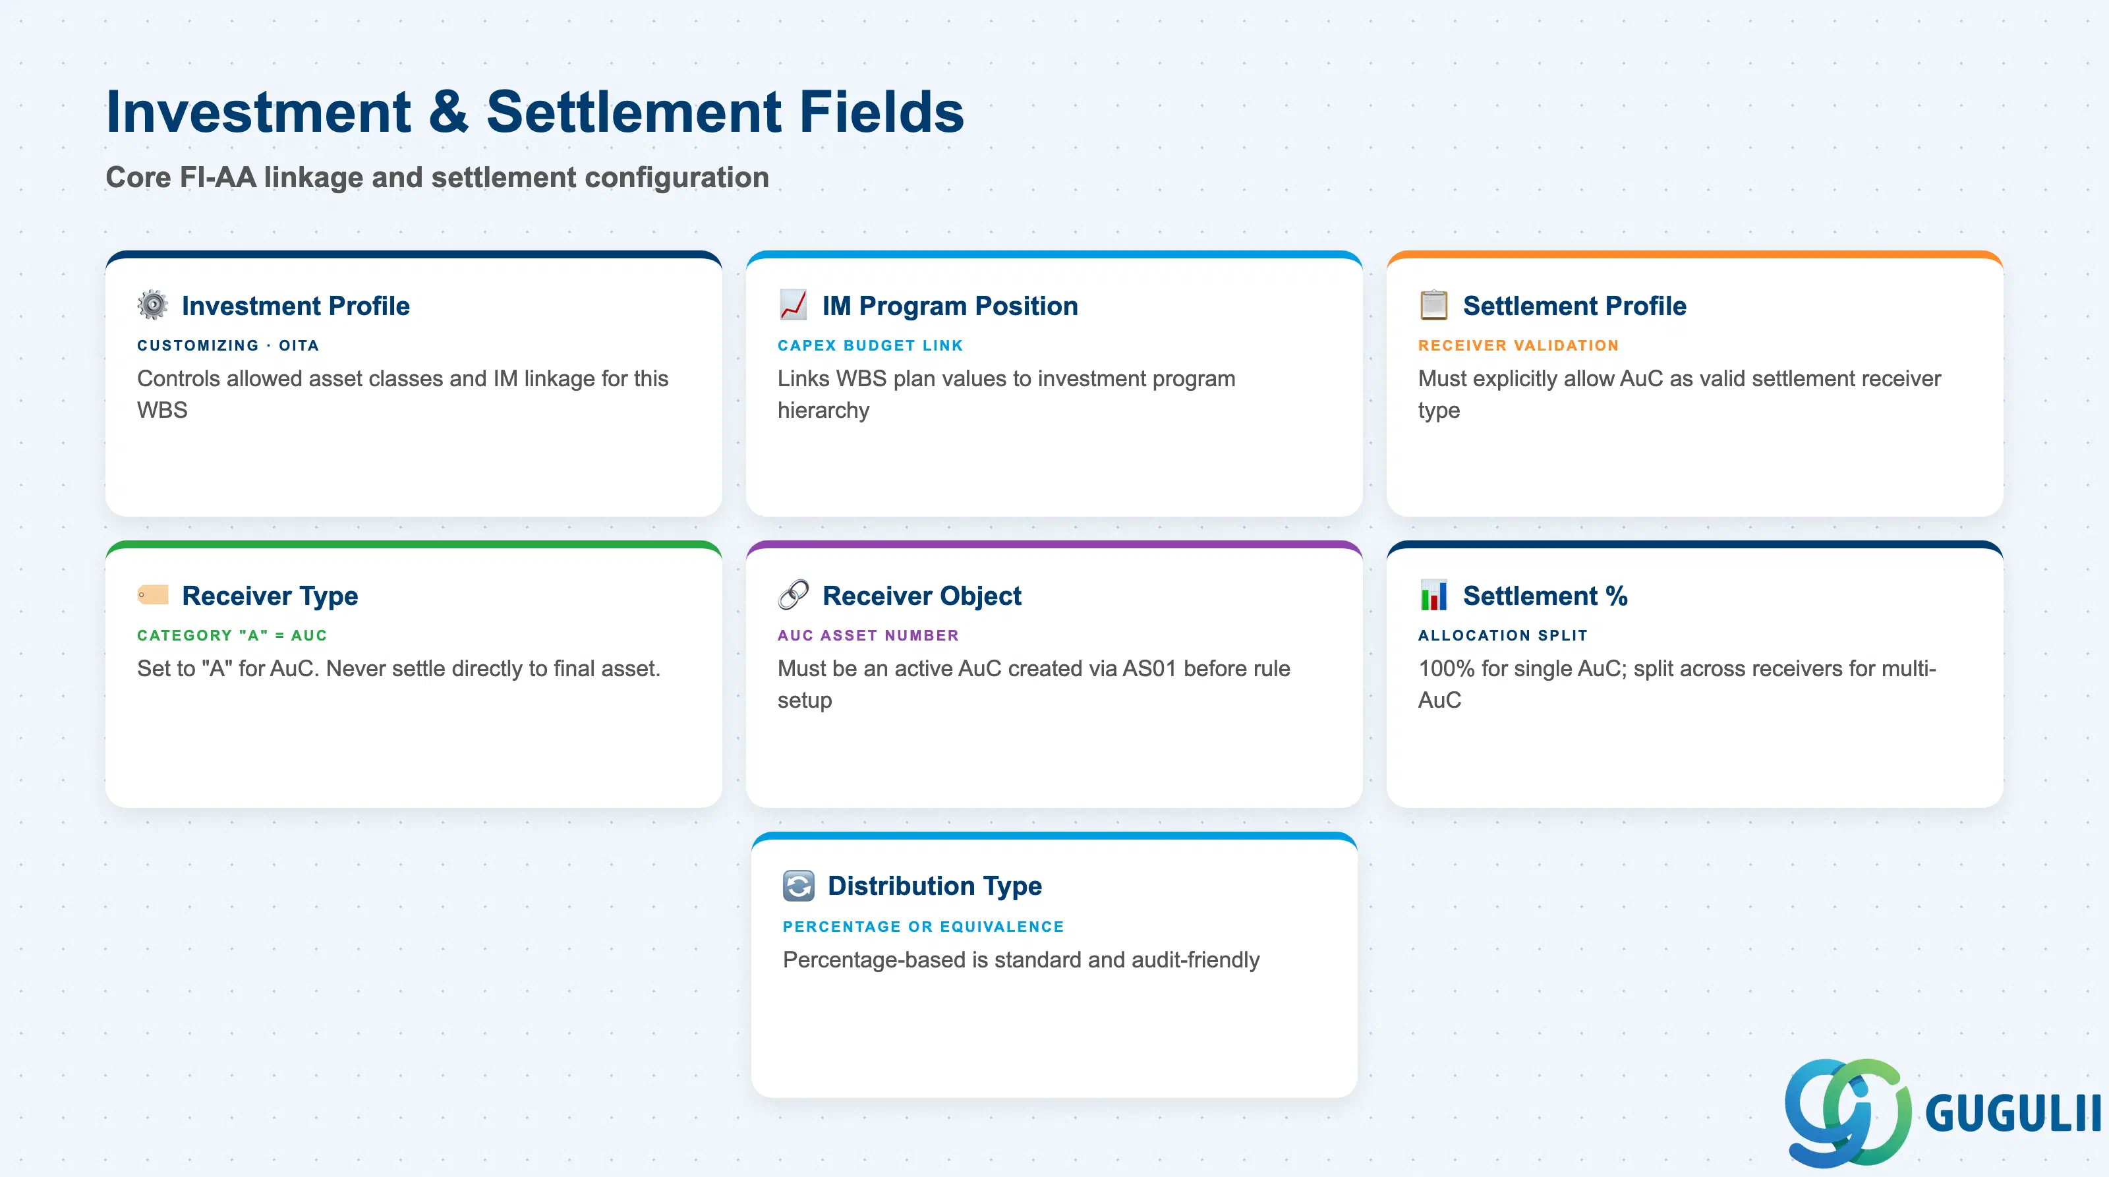
Task: Click the red chart icon for IM Program Position
Action: pos(792,305)
